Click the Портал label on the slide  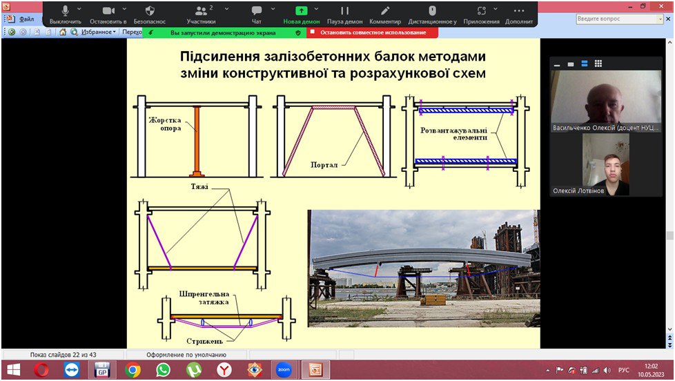[324, 165]
